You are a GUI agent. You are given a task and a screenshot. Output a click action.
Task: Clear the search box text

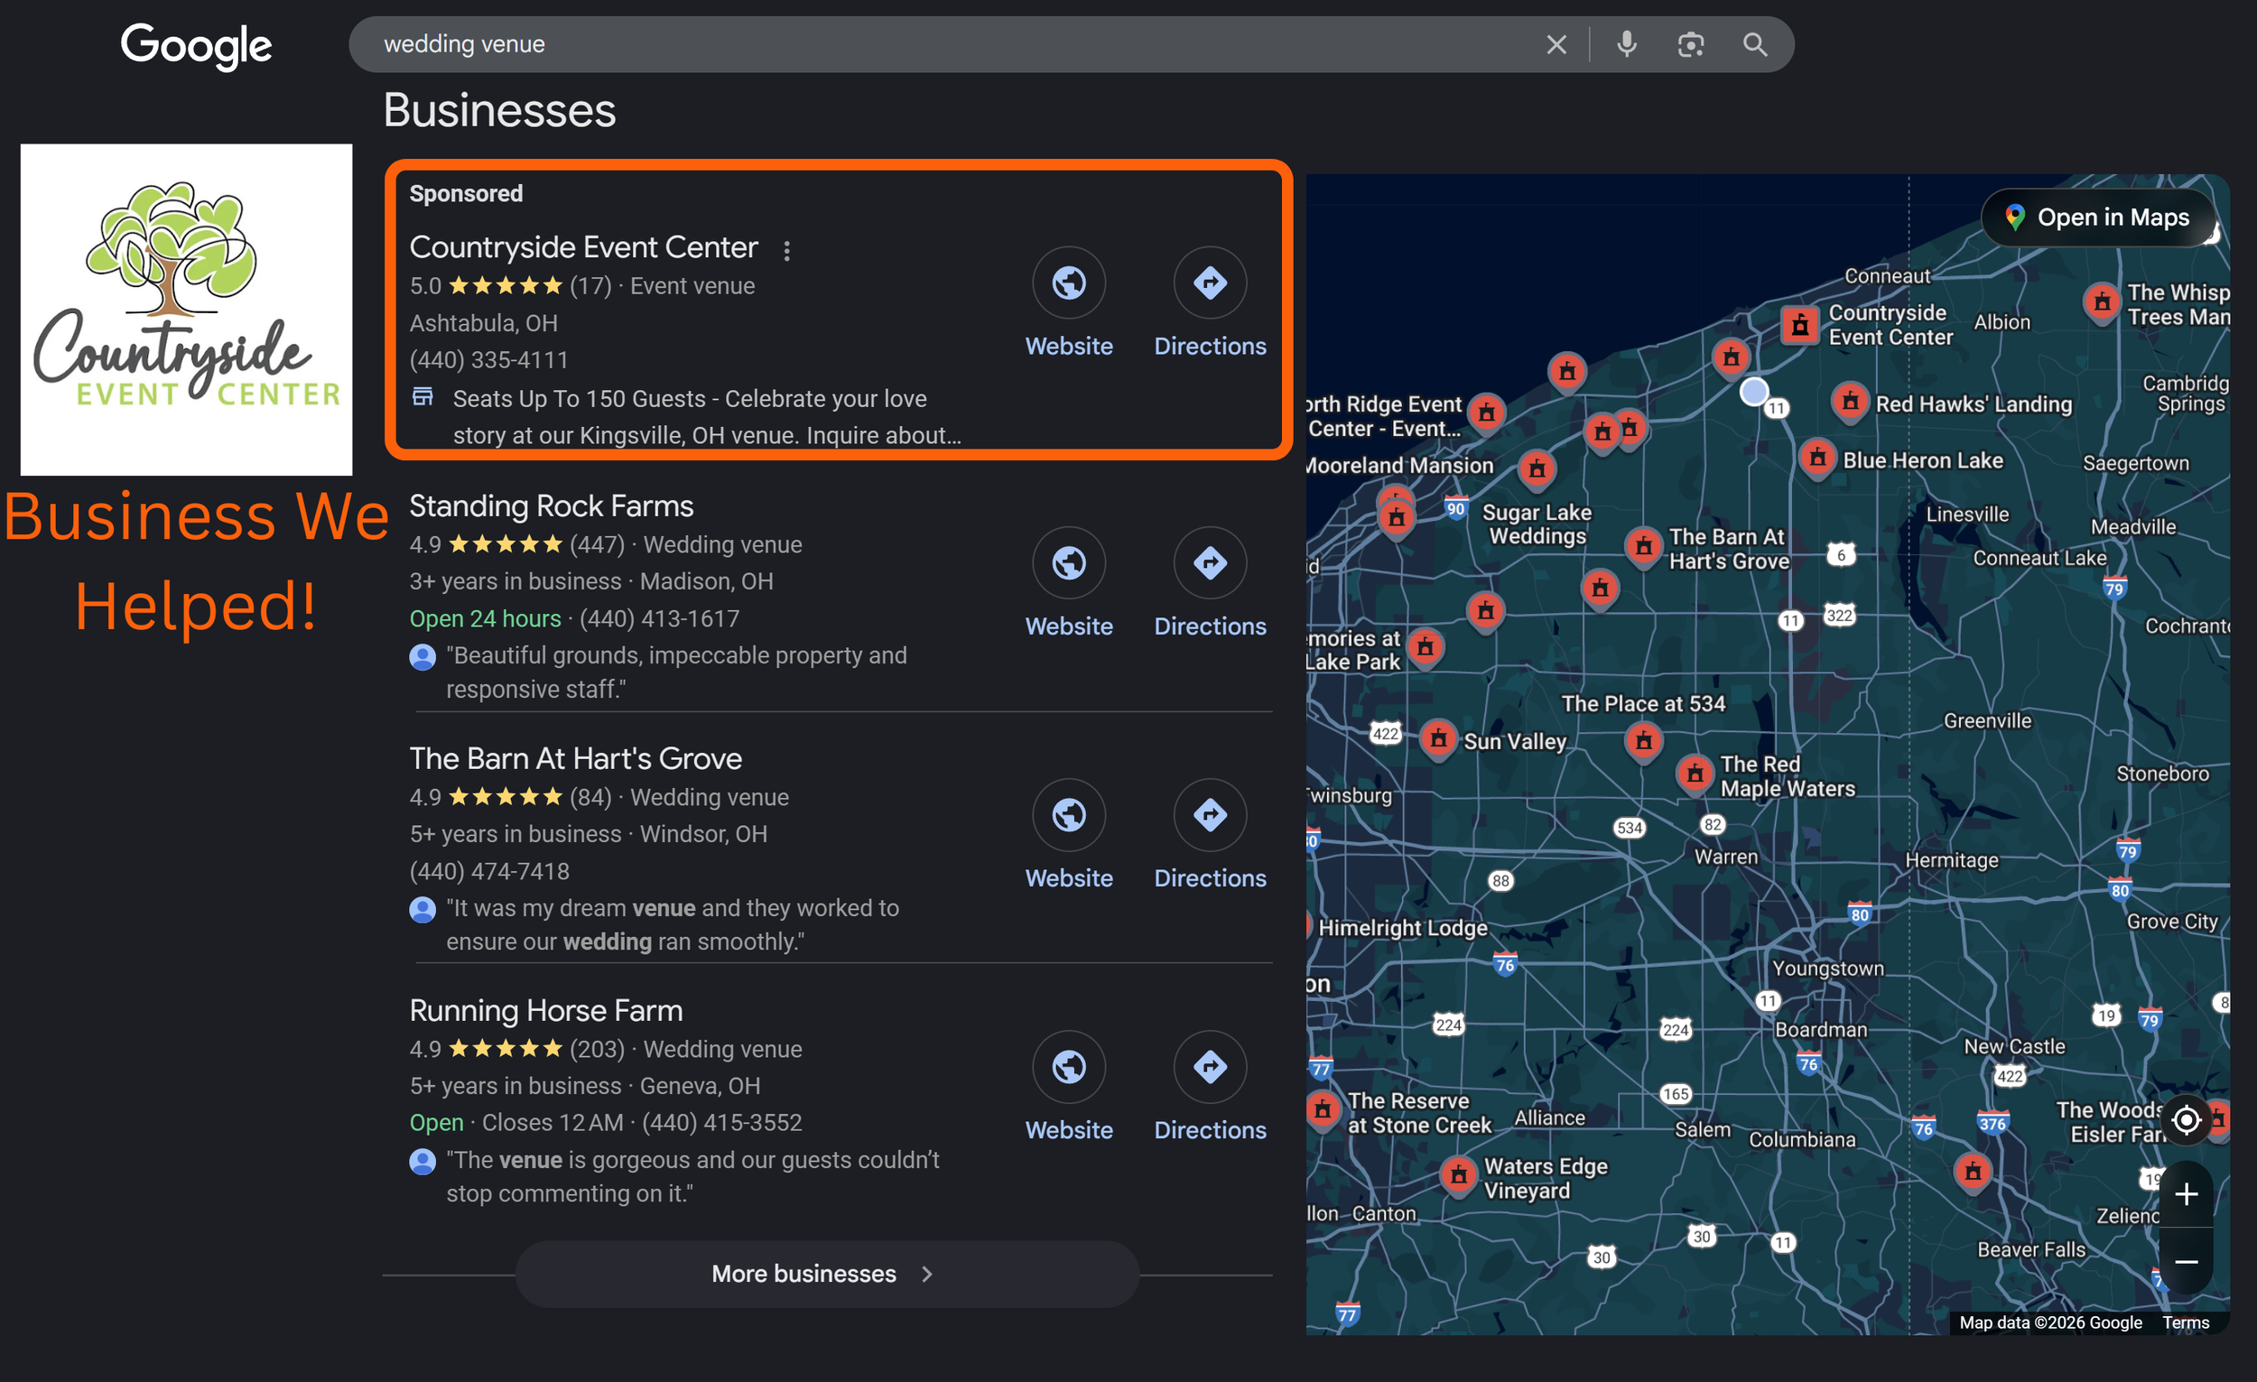(x=1556, y=45)
